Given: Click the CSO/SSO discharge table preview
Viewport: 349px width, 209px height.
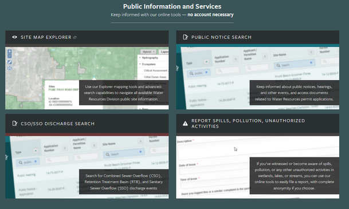Looking at the screenshot, I should coord(87,167).
